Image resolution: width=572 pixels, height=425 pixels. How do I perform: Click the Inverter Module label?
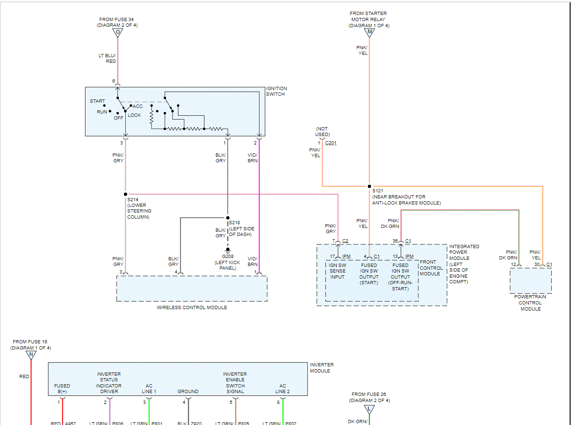tap(322, 368)
